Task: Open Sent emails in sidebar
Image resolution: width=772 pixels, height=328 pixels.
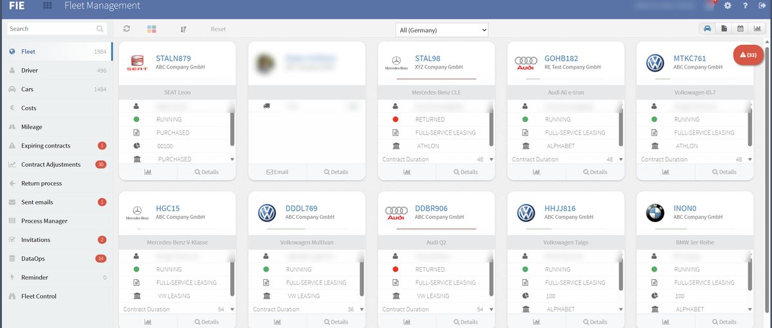Action: (x=57, y=202)
